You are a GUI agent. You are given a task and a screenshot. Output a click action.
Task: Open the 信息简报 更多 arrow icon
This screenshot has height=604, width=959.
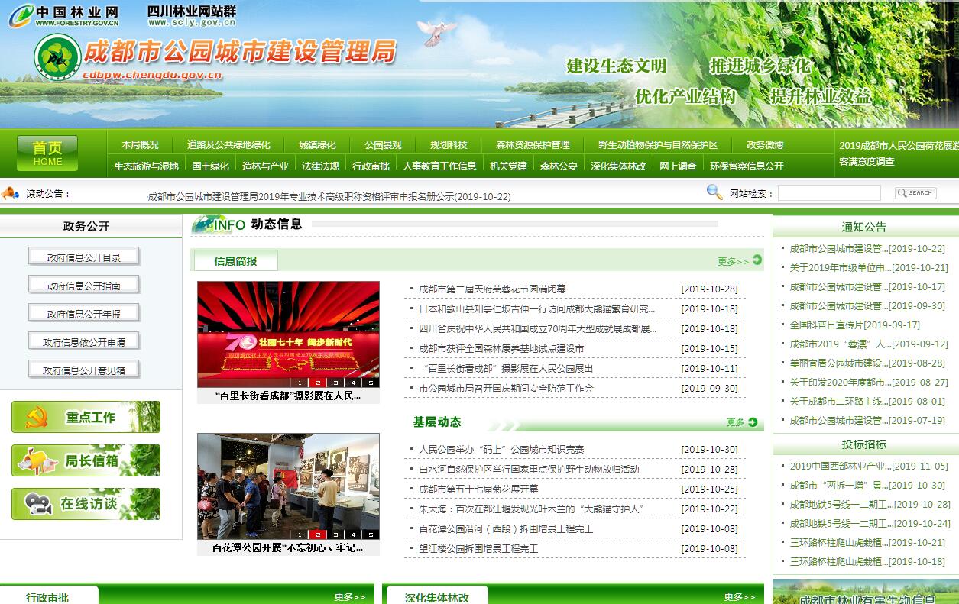(x=757, y=260)
